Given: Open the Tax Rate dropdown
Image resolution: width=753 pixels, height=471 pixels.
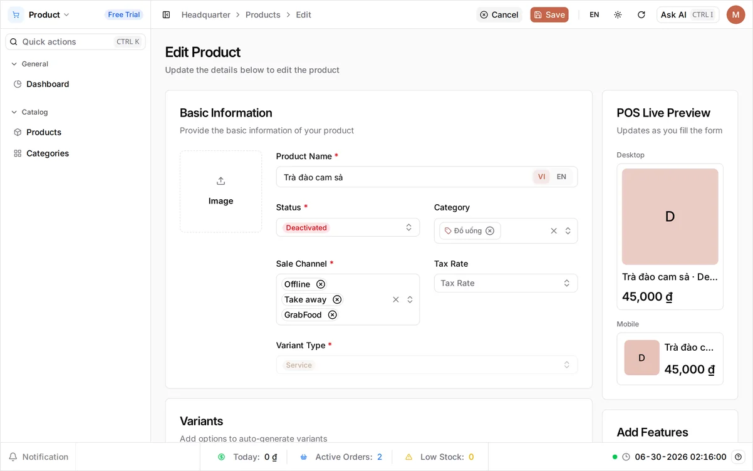Looking at the screenshot, I should click(x=506, y=283).
